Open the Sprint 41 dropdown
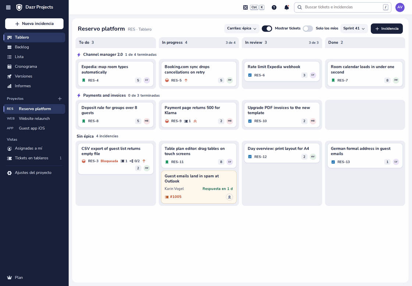412x286 pixels. [x=354, y=28]
